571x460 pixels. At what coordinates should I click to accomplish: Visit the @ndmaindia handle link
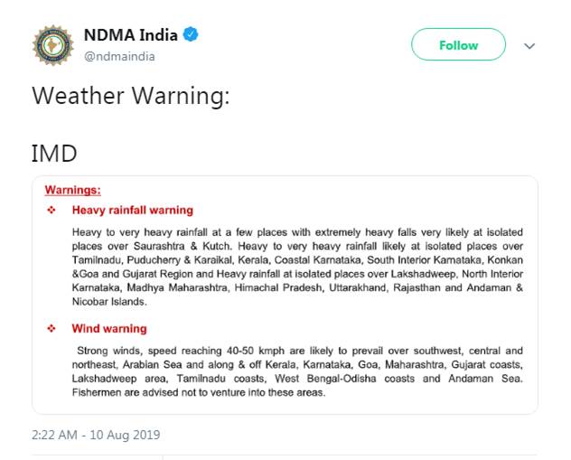point(119,56)
